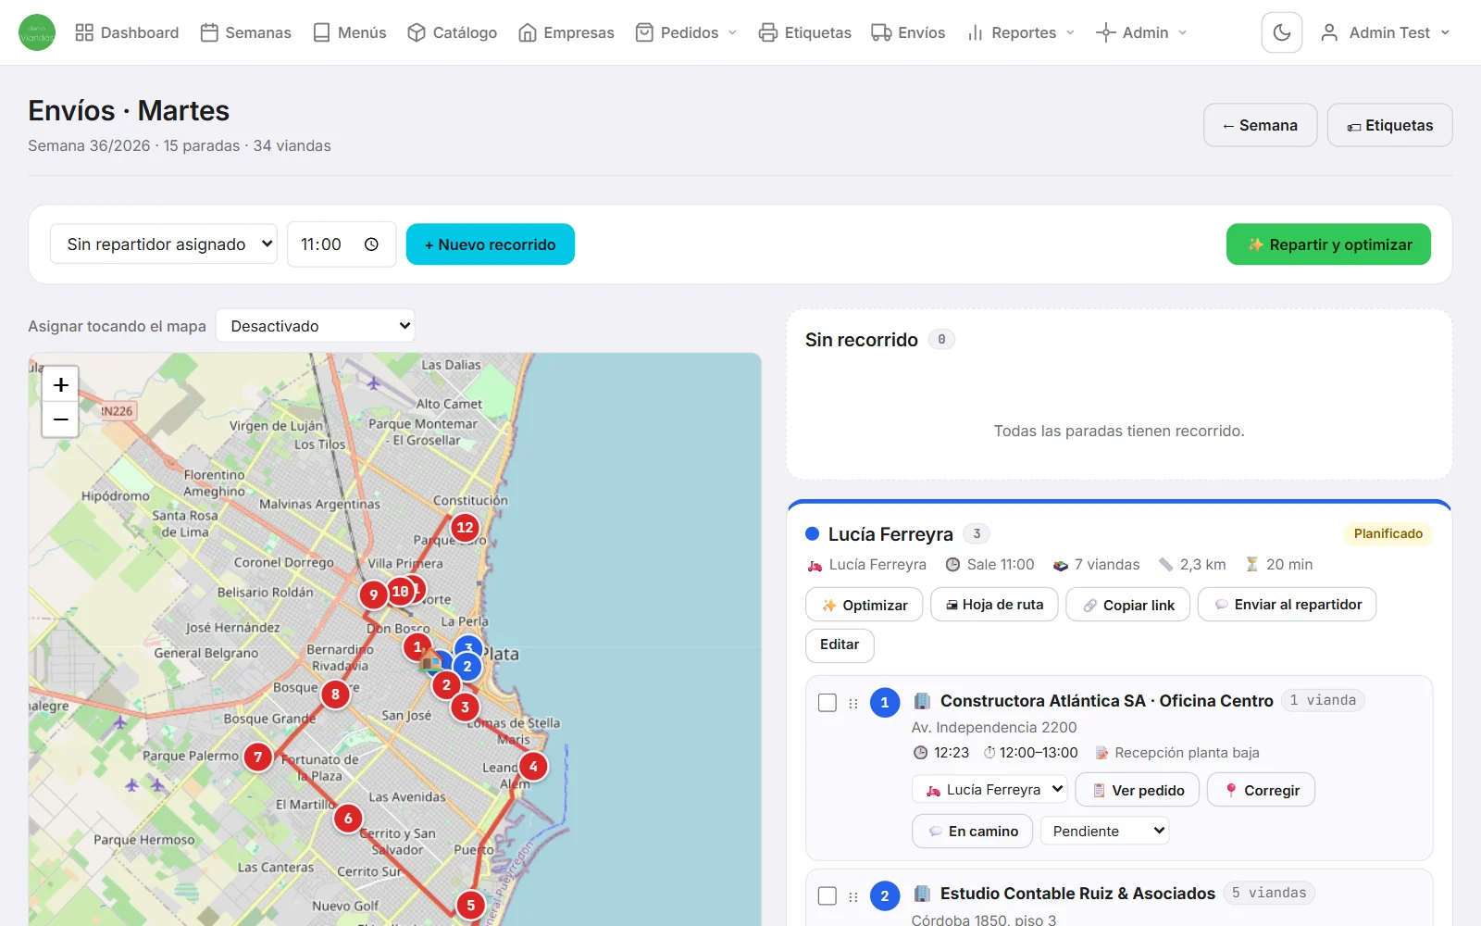Click the 11:00 departure time field
Viewport: 1481px width, 926px height.
(x=342, y=244)
